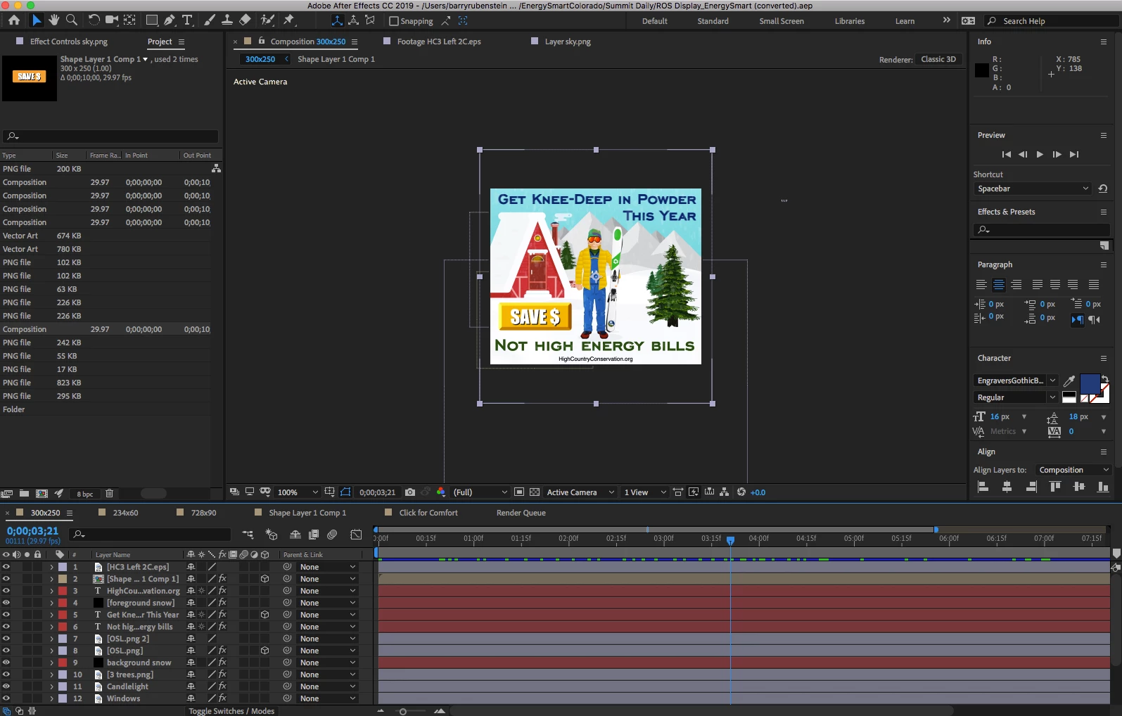Enable the Snapping checkbox
Screen dimensions: 1122x716
(x=394, y=21)
